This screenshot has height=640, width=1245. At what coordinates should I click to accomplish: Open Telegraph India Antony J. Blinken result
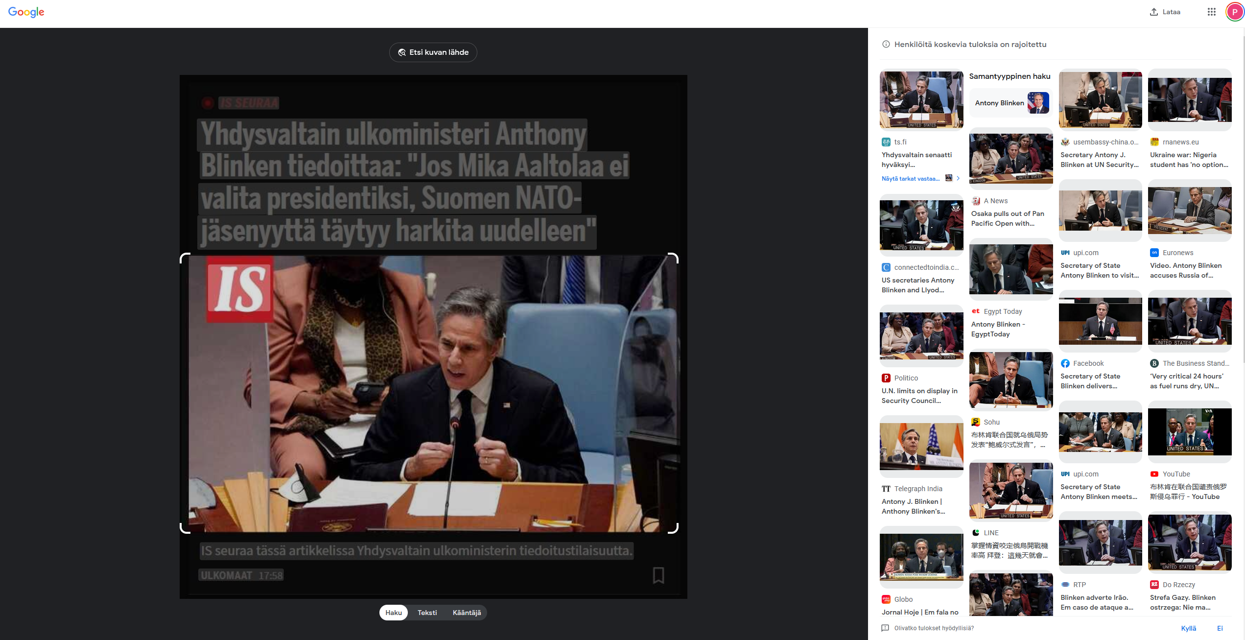tap(914, 506)
